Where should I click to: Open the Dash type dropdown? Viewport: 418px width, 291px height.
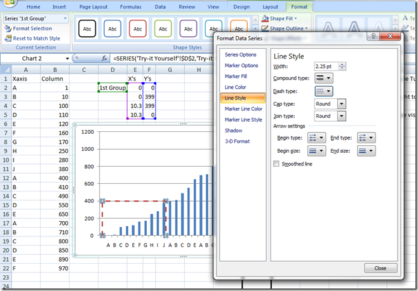324,91
